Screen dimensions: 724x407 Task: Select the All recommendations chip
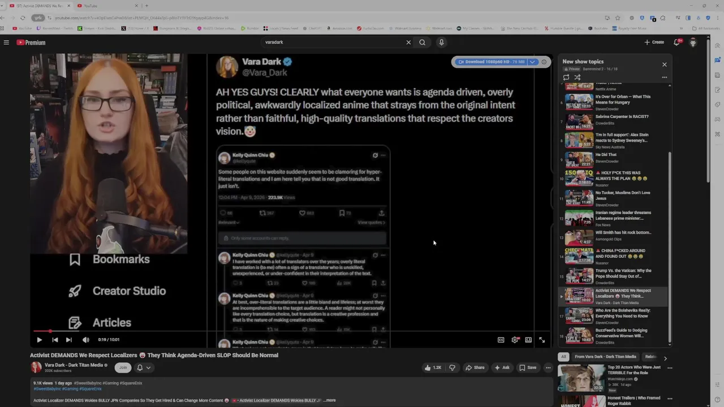click(x=563, y=357)
